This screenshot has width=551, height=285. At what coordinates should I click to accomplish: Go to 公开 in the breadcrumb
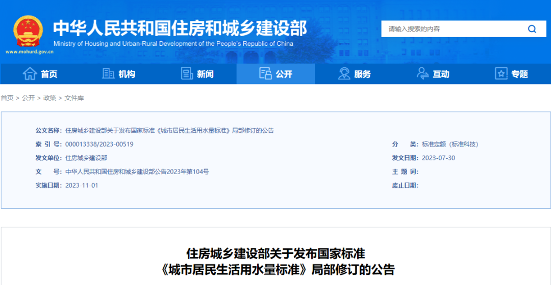tap(28, 98)
